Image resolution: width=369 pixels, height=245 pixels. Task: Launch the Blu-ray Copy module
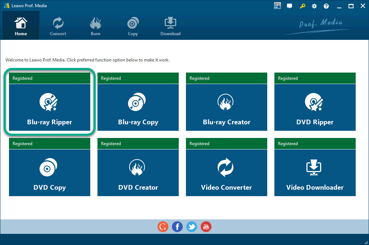click(138, 102)
